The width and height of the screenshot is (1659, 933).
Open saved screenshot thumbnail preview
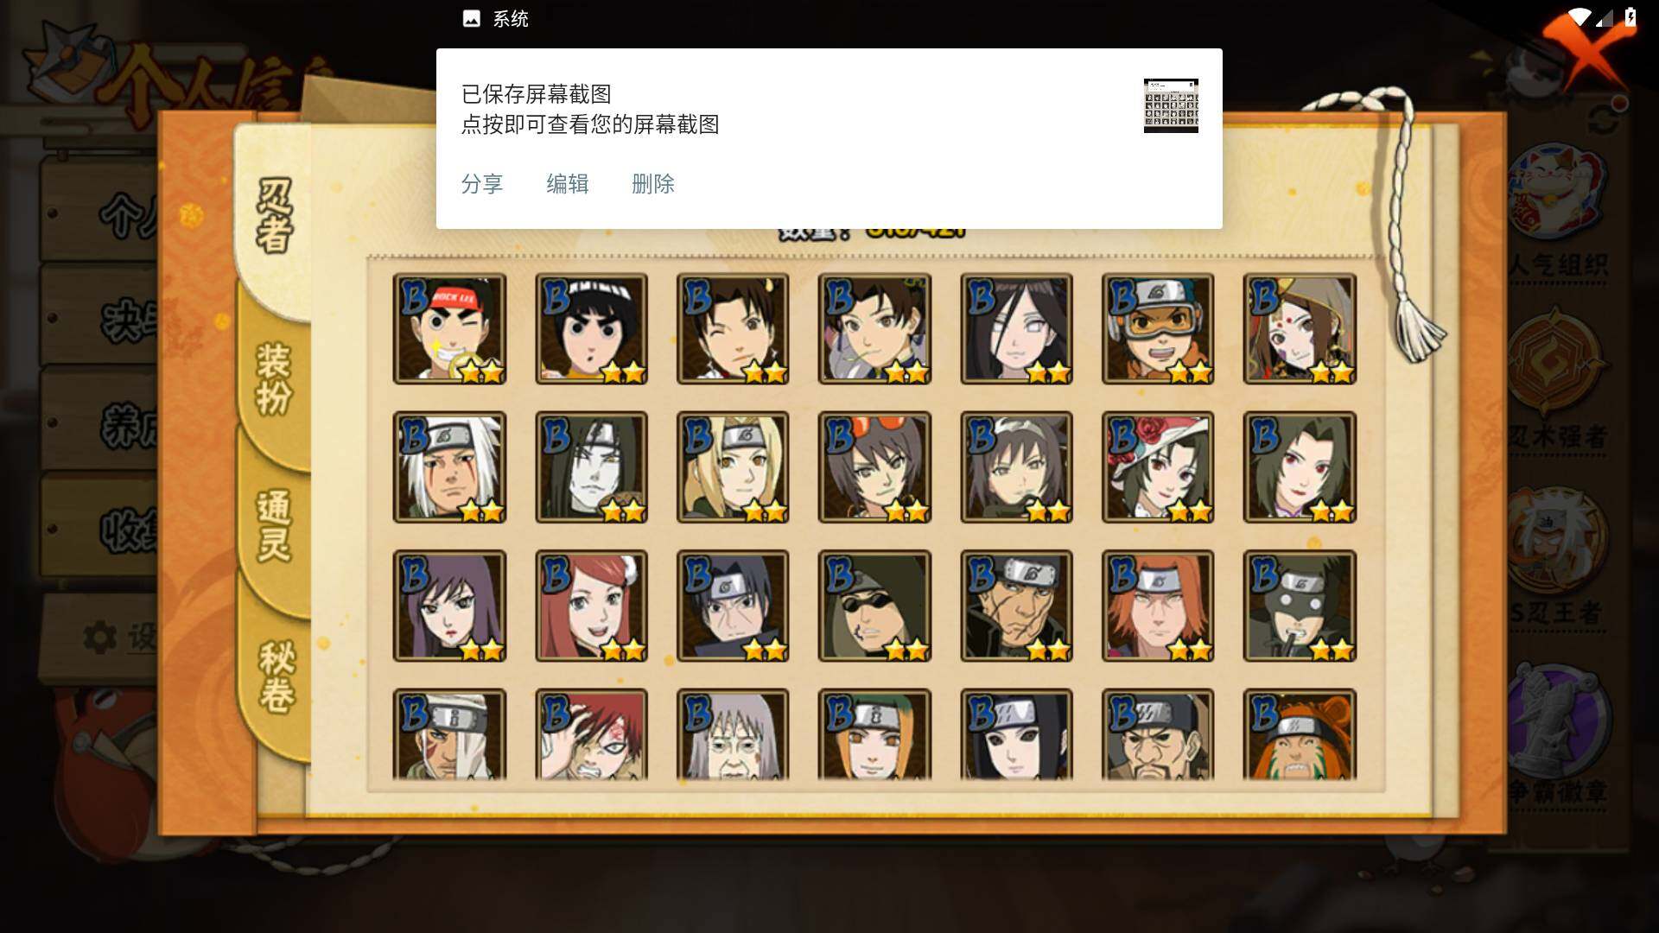coord(1171,105)
